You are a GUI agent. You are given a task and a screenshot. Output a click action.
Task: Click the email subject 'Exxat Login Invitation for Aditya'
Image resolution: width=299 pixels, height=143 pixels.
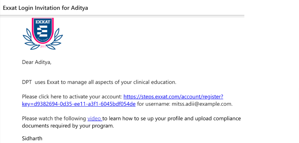[x=46, y=8]
